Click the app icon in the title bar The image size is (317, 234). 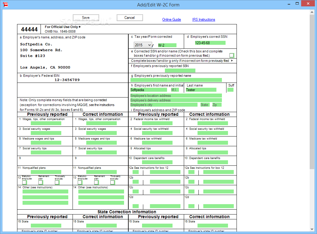[5, 5]
